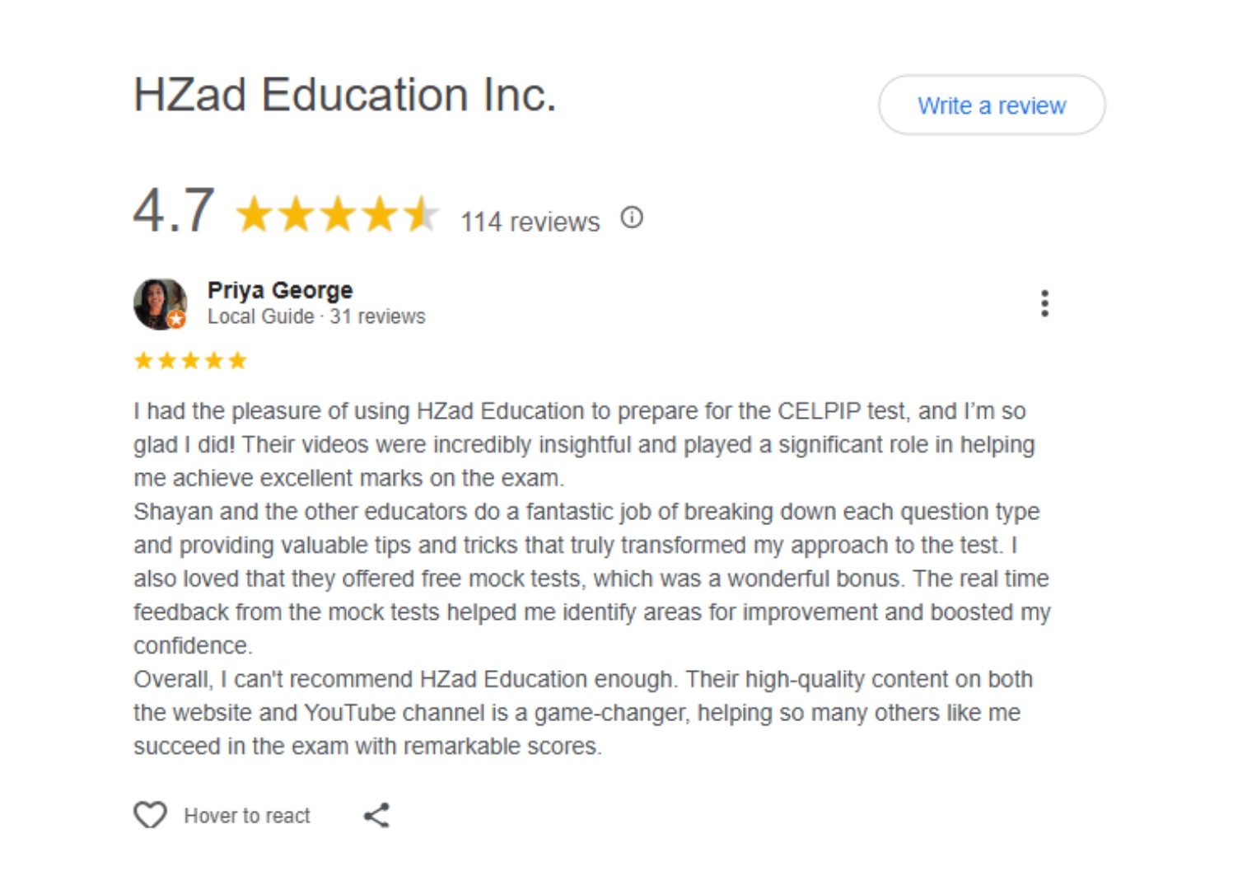Click the first star in Priya's review rating
Screen dimensions: 1247x890
pos(143,361)
